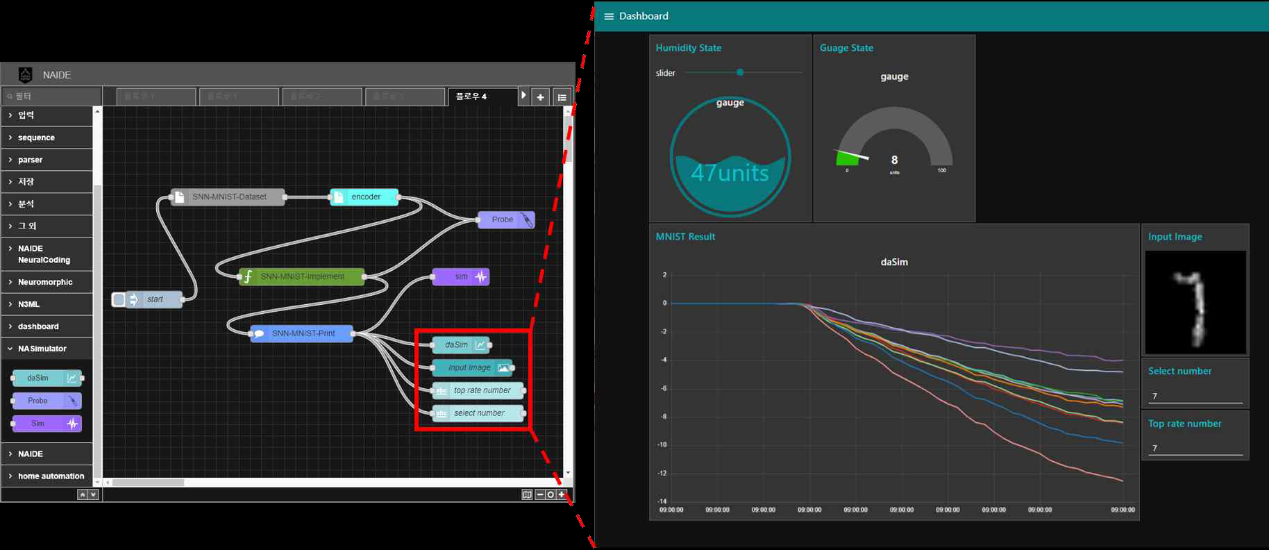Select the SNN-MNIST-Dataset node
This screenshot has height=550, width=1269.
pos(228,197)
